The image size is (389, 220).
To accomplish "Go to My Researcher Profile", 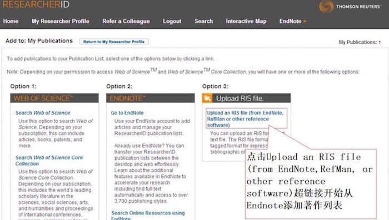I will pyautogui.click(x=60, y=21).
